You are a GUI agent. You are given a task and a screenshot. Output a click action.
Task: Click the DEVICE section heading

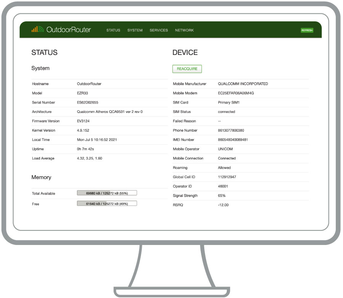(x=185, y=53)
